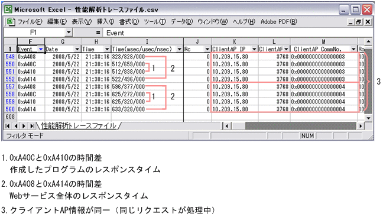Select the 性能解析トレースファイル sheet tab
This screenshot has height=217, width=383.
[x=79, y=126]
